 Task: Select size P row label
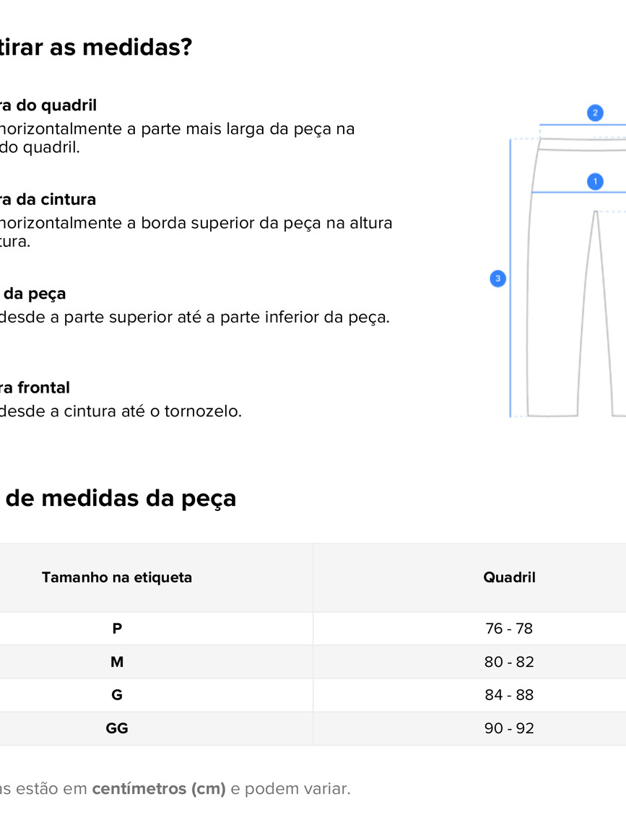pos(117,629)
